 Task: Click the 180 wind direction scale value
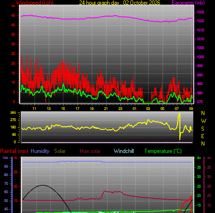pyautogui.click(x=13, y=127)
